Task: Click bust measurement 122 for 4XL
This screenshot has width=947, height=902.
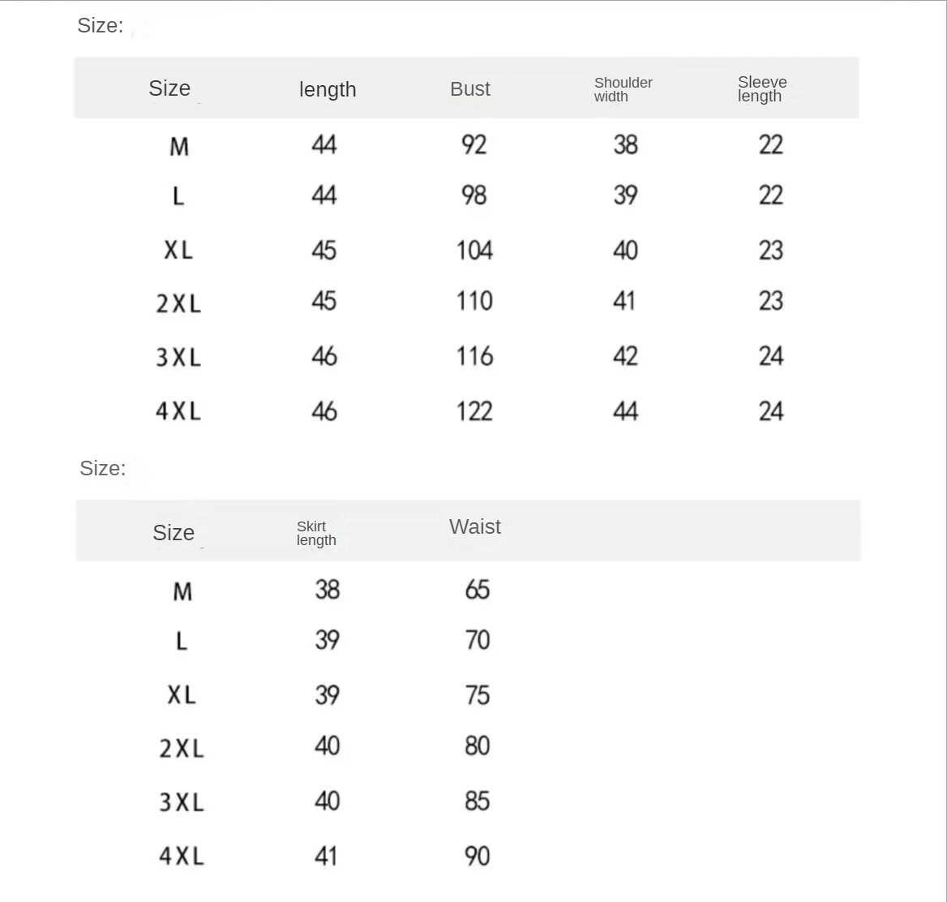Action: [474, 411]
